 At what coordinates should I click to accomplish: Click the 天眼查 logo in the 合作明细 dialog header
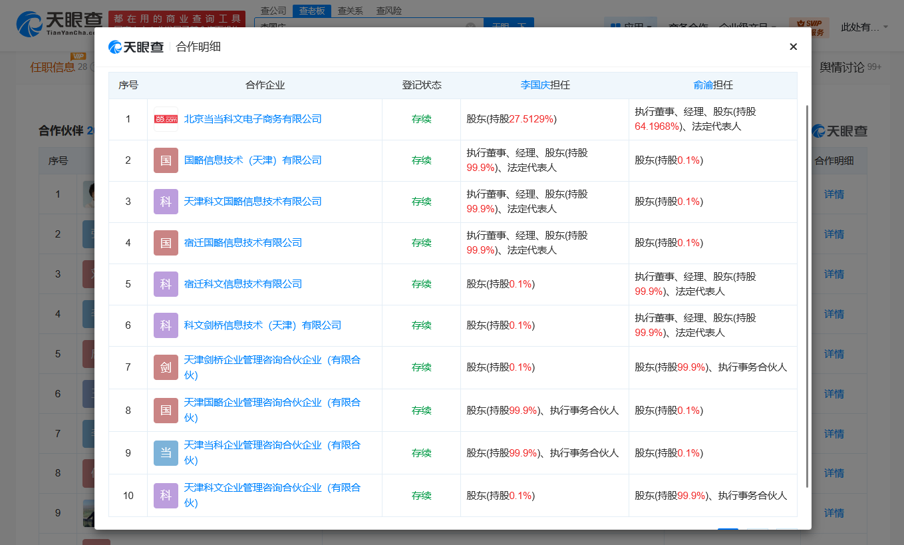tap(136, 47)
